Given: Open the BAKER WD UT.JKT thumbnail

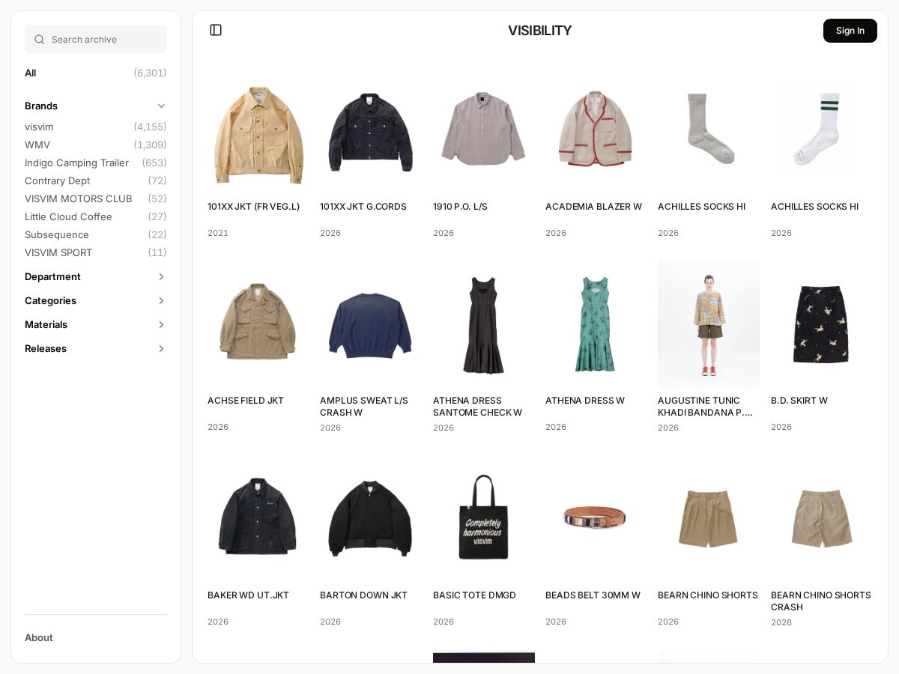Looking at the screenshot, I should (x=258, y=518).
